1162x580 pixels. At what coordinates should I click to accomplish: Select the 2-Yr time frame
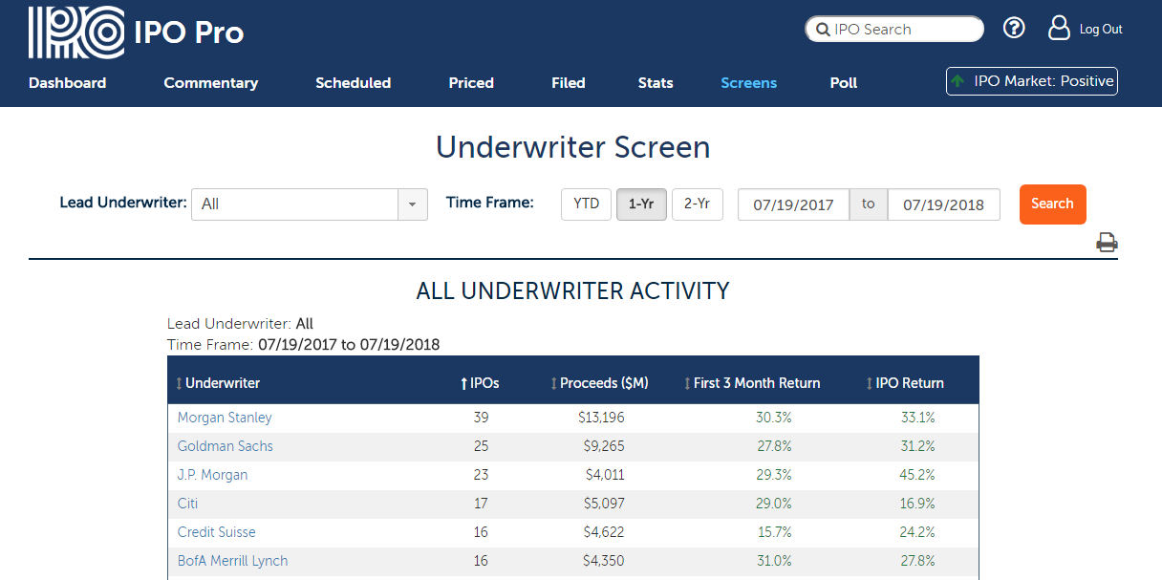(697, 204)
